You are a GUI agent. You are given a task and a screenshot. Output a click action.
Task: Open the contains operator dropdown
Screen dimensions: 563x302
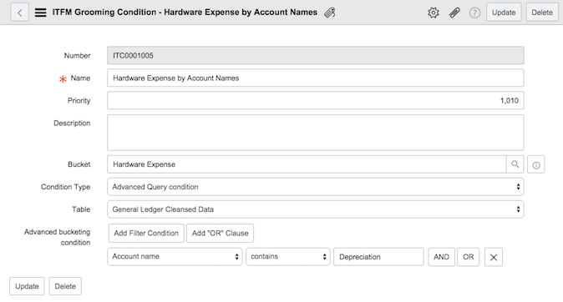point(288,256)
